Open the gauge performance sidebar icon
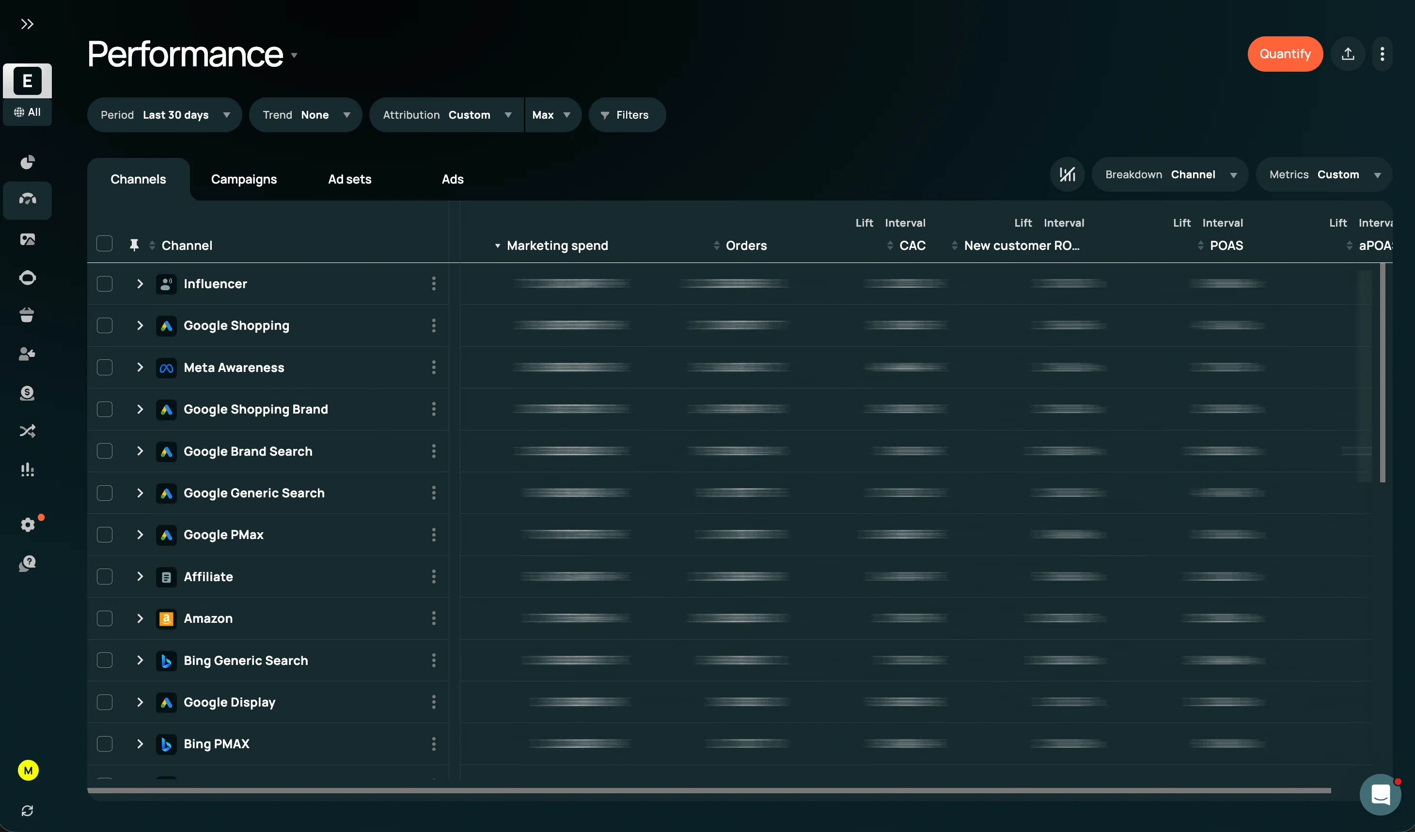This screenshot has width=1415, height=832. click(28, 200)
